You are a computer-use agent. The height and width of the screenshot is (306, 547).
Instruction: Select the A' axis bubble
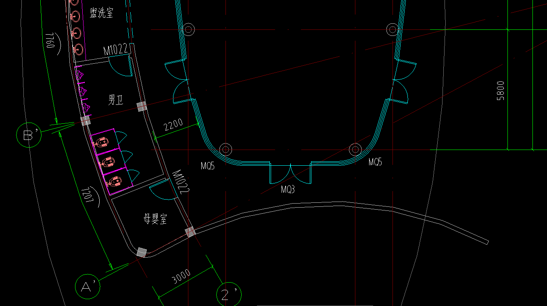point(88,287)
